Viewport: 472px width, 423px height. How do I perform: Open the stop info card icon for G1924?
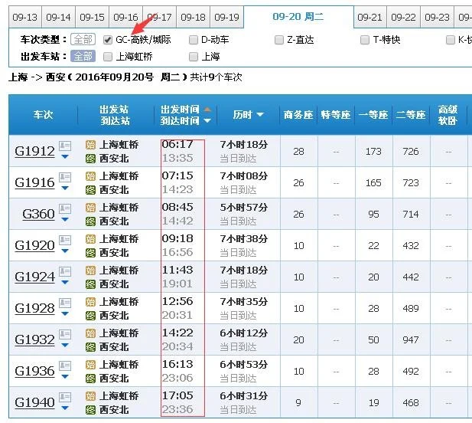coord(65,271)
